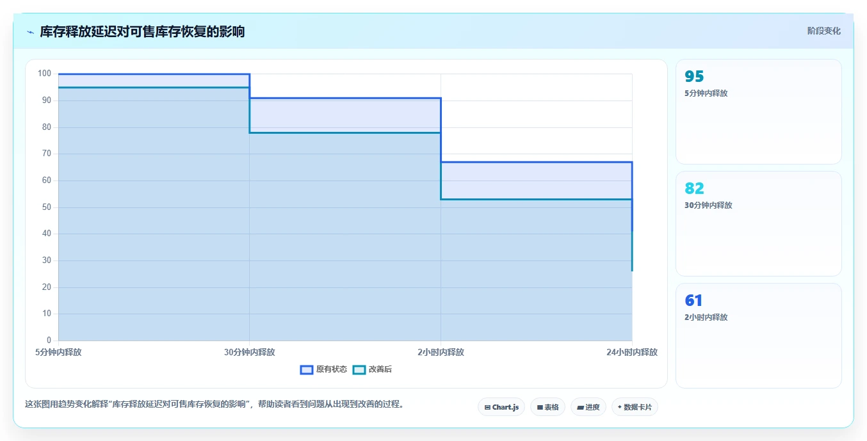867x441 pixels.
Task: Click the 数据卡片 sparkle icon
Action: (620, 407)
